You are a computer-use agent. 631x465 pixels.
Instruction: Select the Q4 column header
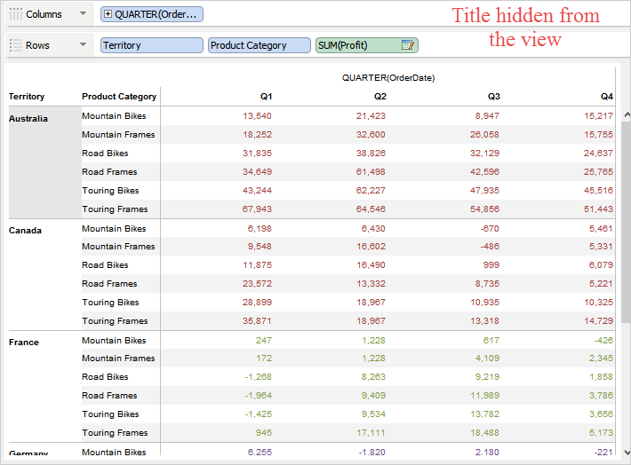coord(607,97)
